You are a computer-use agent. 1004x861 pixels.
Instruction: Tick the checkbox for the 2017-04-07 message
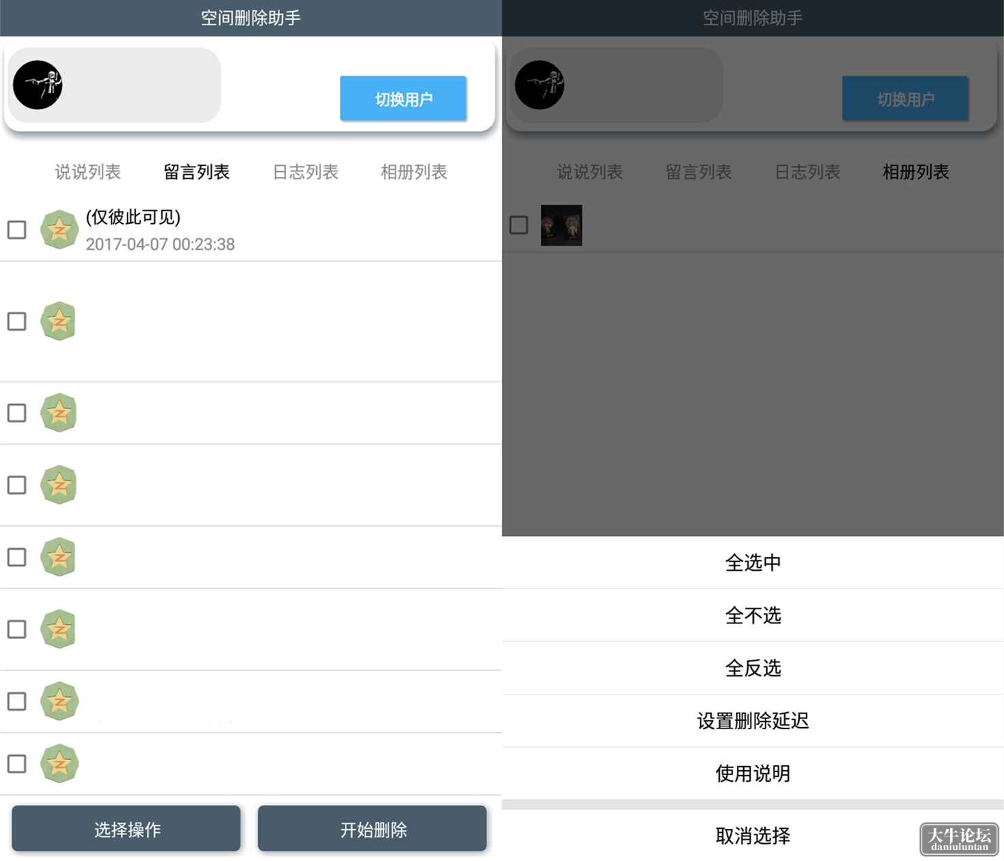point(17,229)
